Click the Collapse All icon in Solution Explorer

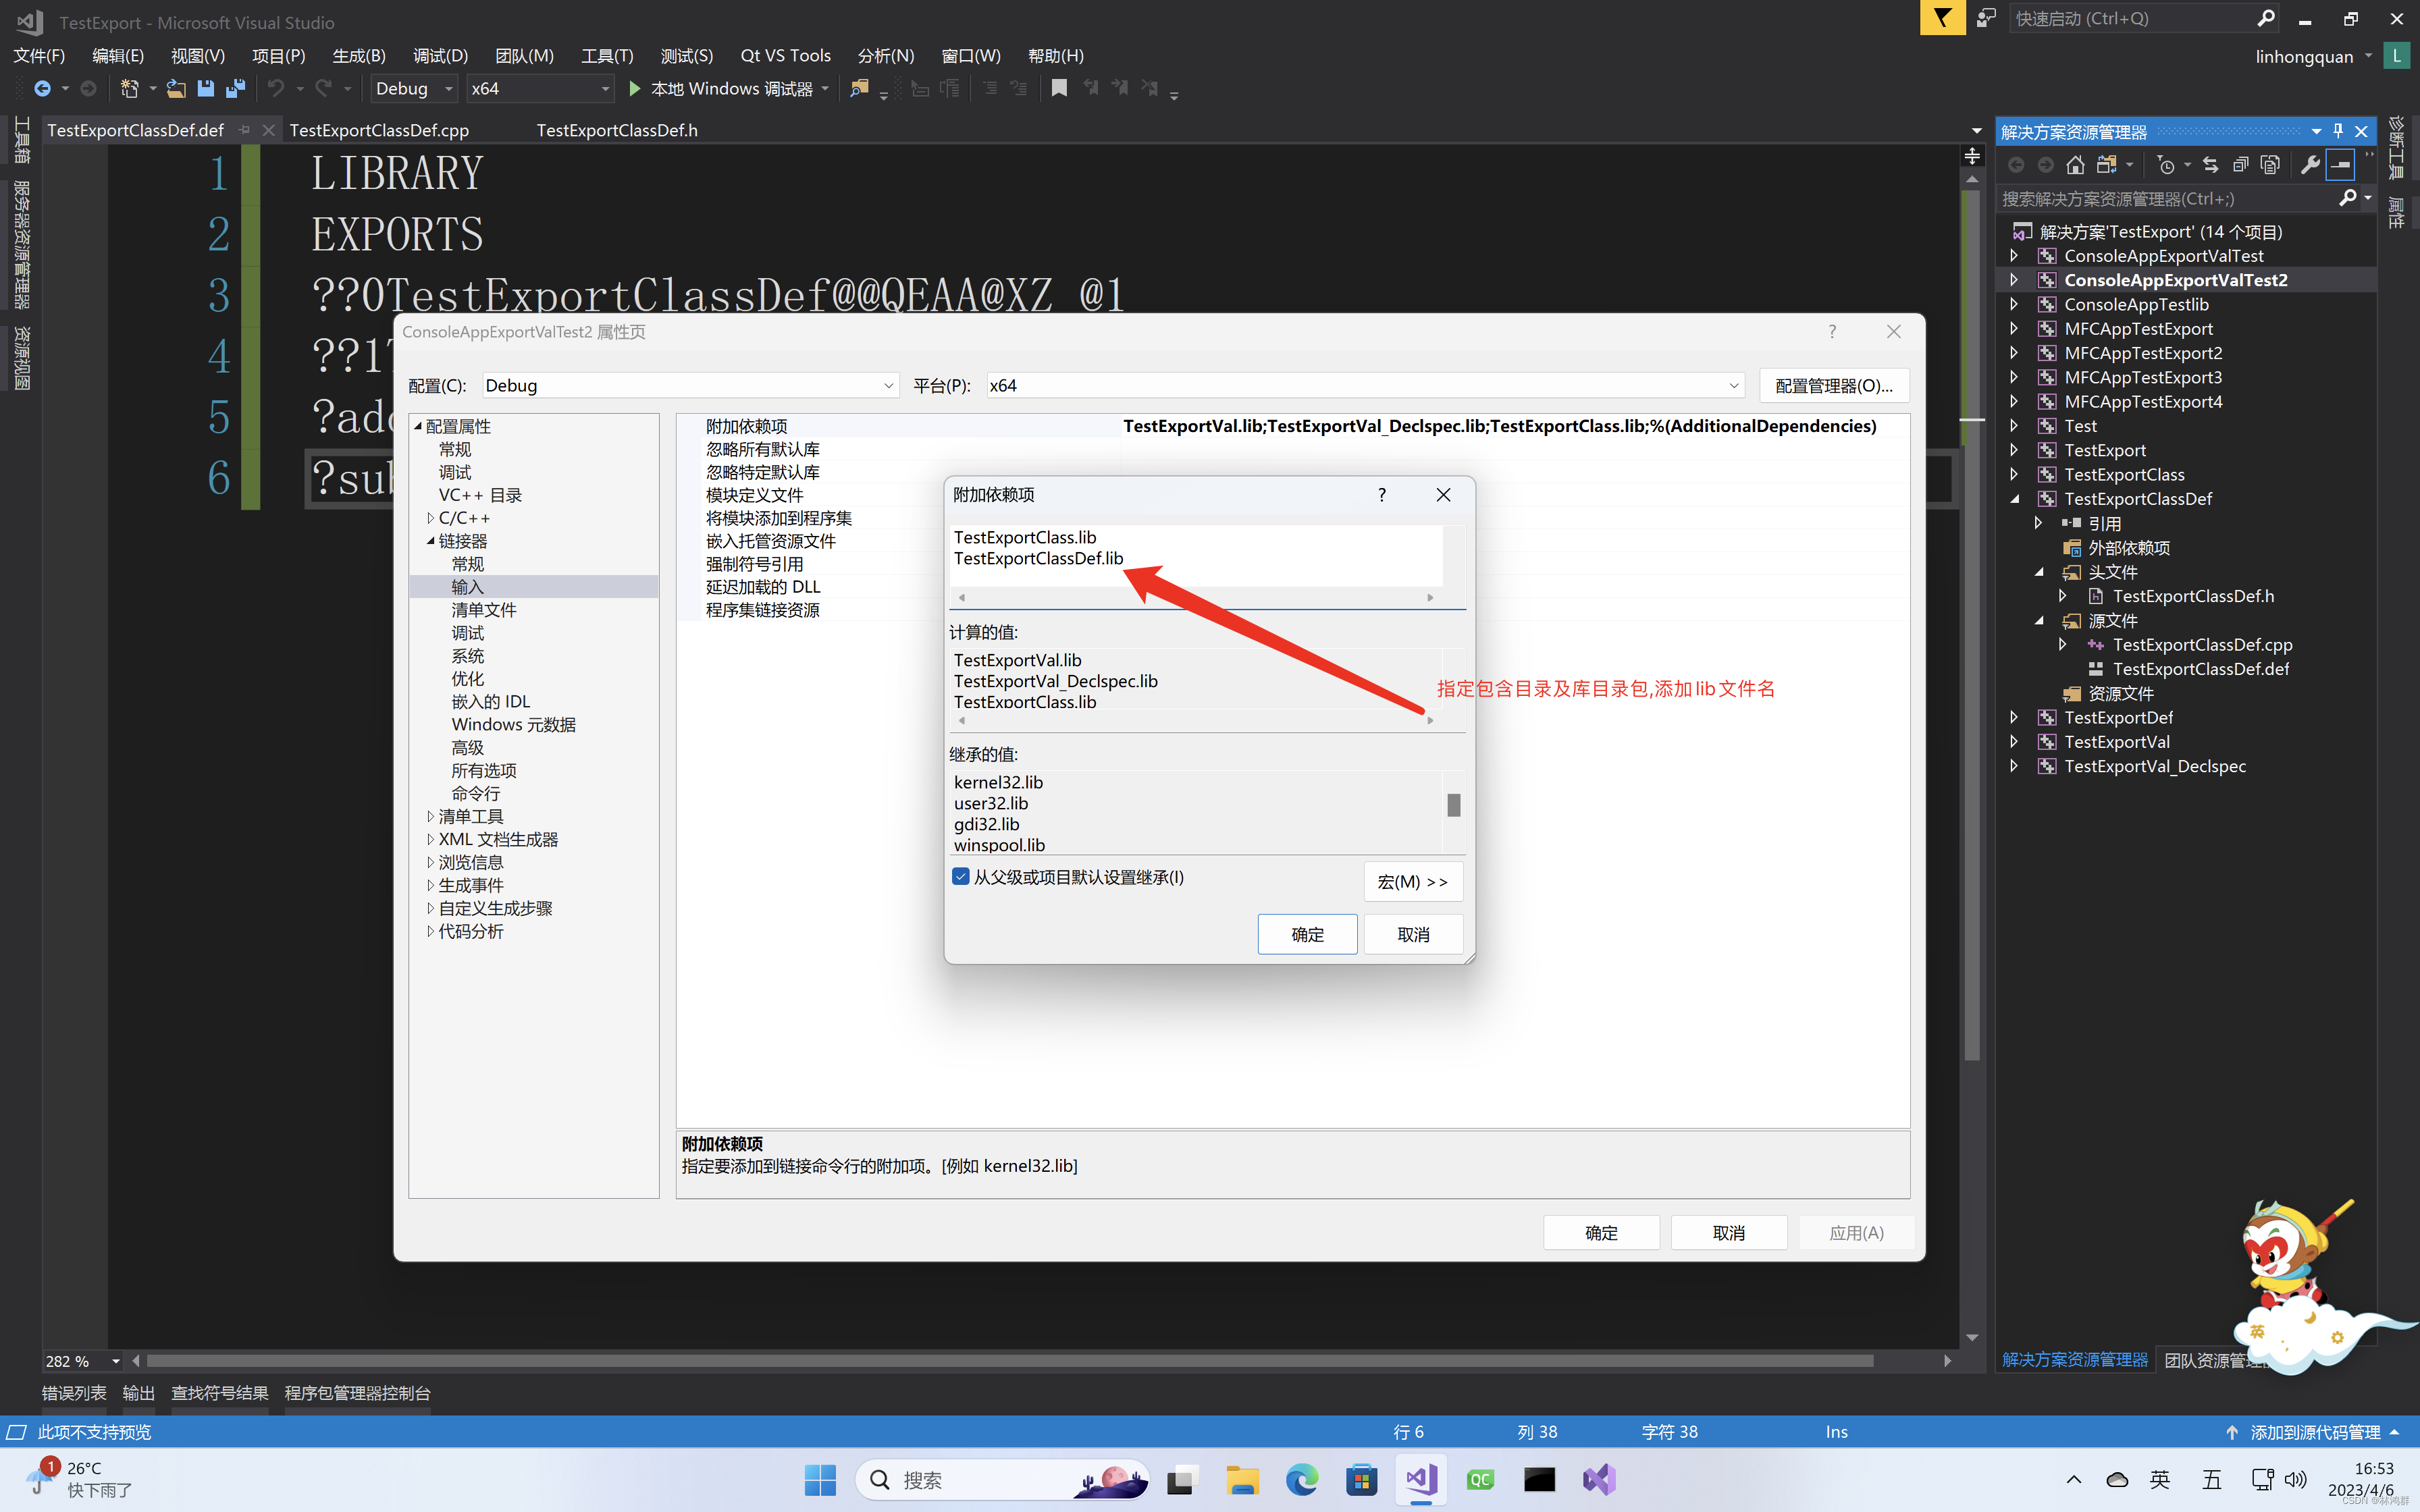point(2241,165)
